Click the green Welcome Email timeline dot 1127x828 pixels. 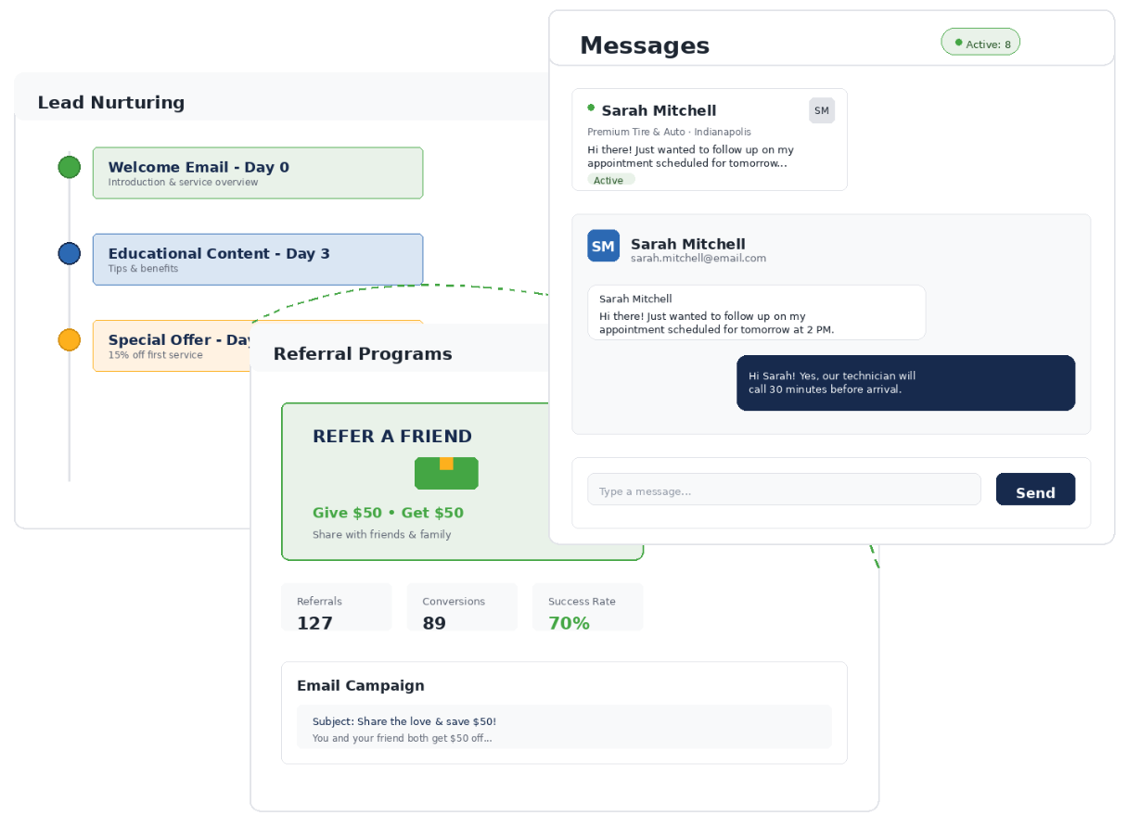coord(70,168)
